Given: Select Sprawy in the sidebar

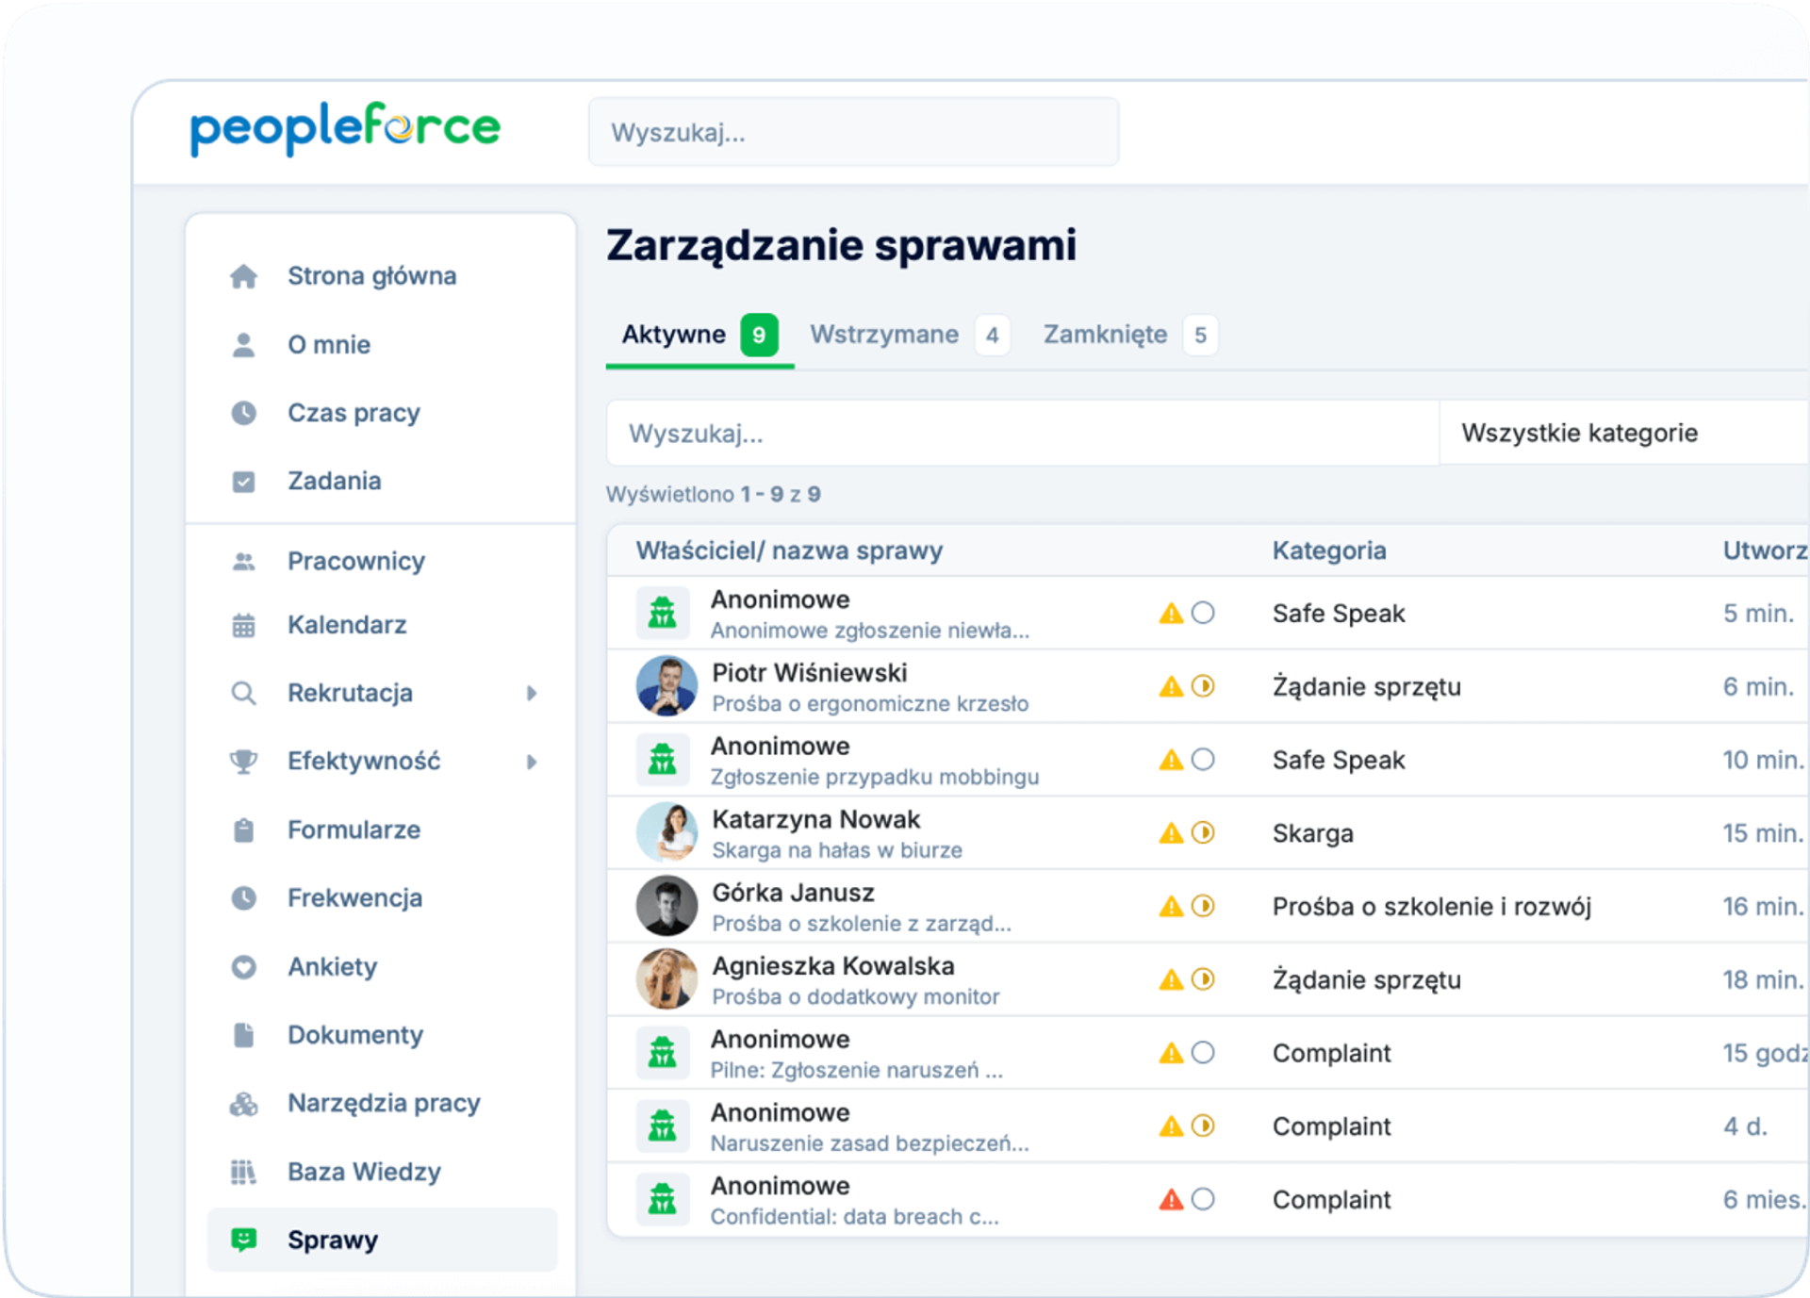Looking at the screenshot, I should pos(382,1240).
